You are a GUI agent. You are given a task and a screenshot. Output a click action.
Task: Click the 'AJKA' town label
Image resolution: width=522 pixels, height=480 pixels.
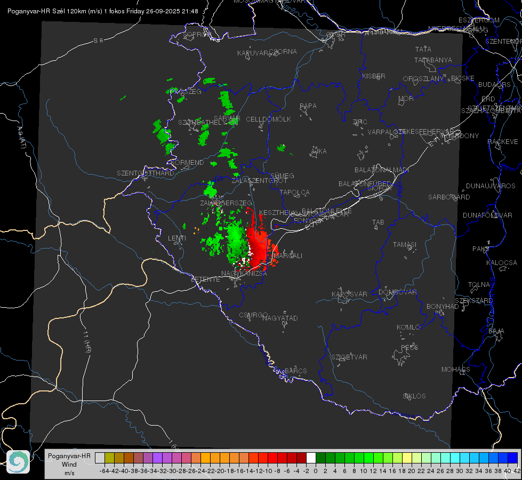pyautogui.click(x=319, y=151)
